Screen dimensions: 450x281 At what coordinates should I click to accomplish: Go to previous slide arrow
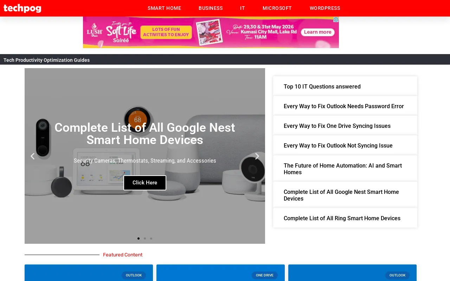point(32,156)
